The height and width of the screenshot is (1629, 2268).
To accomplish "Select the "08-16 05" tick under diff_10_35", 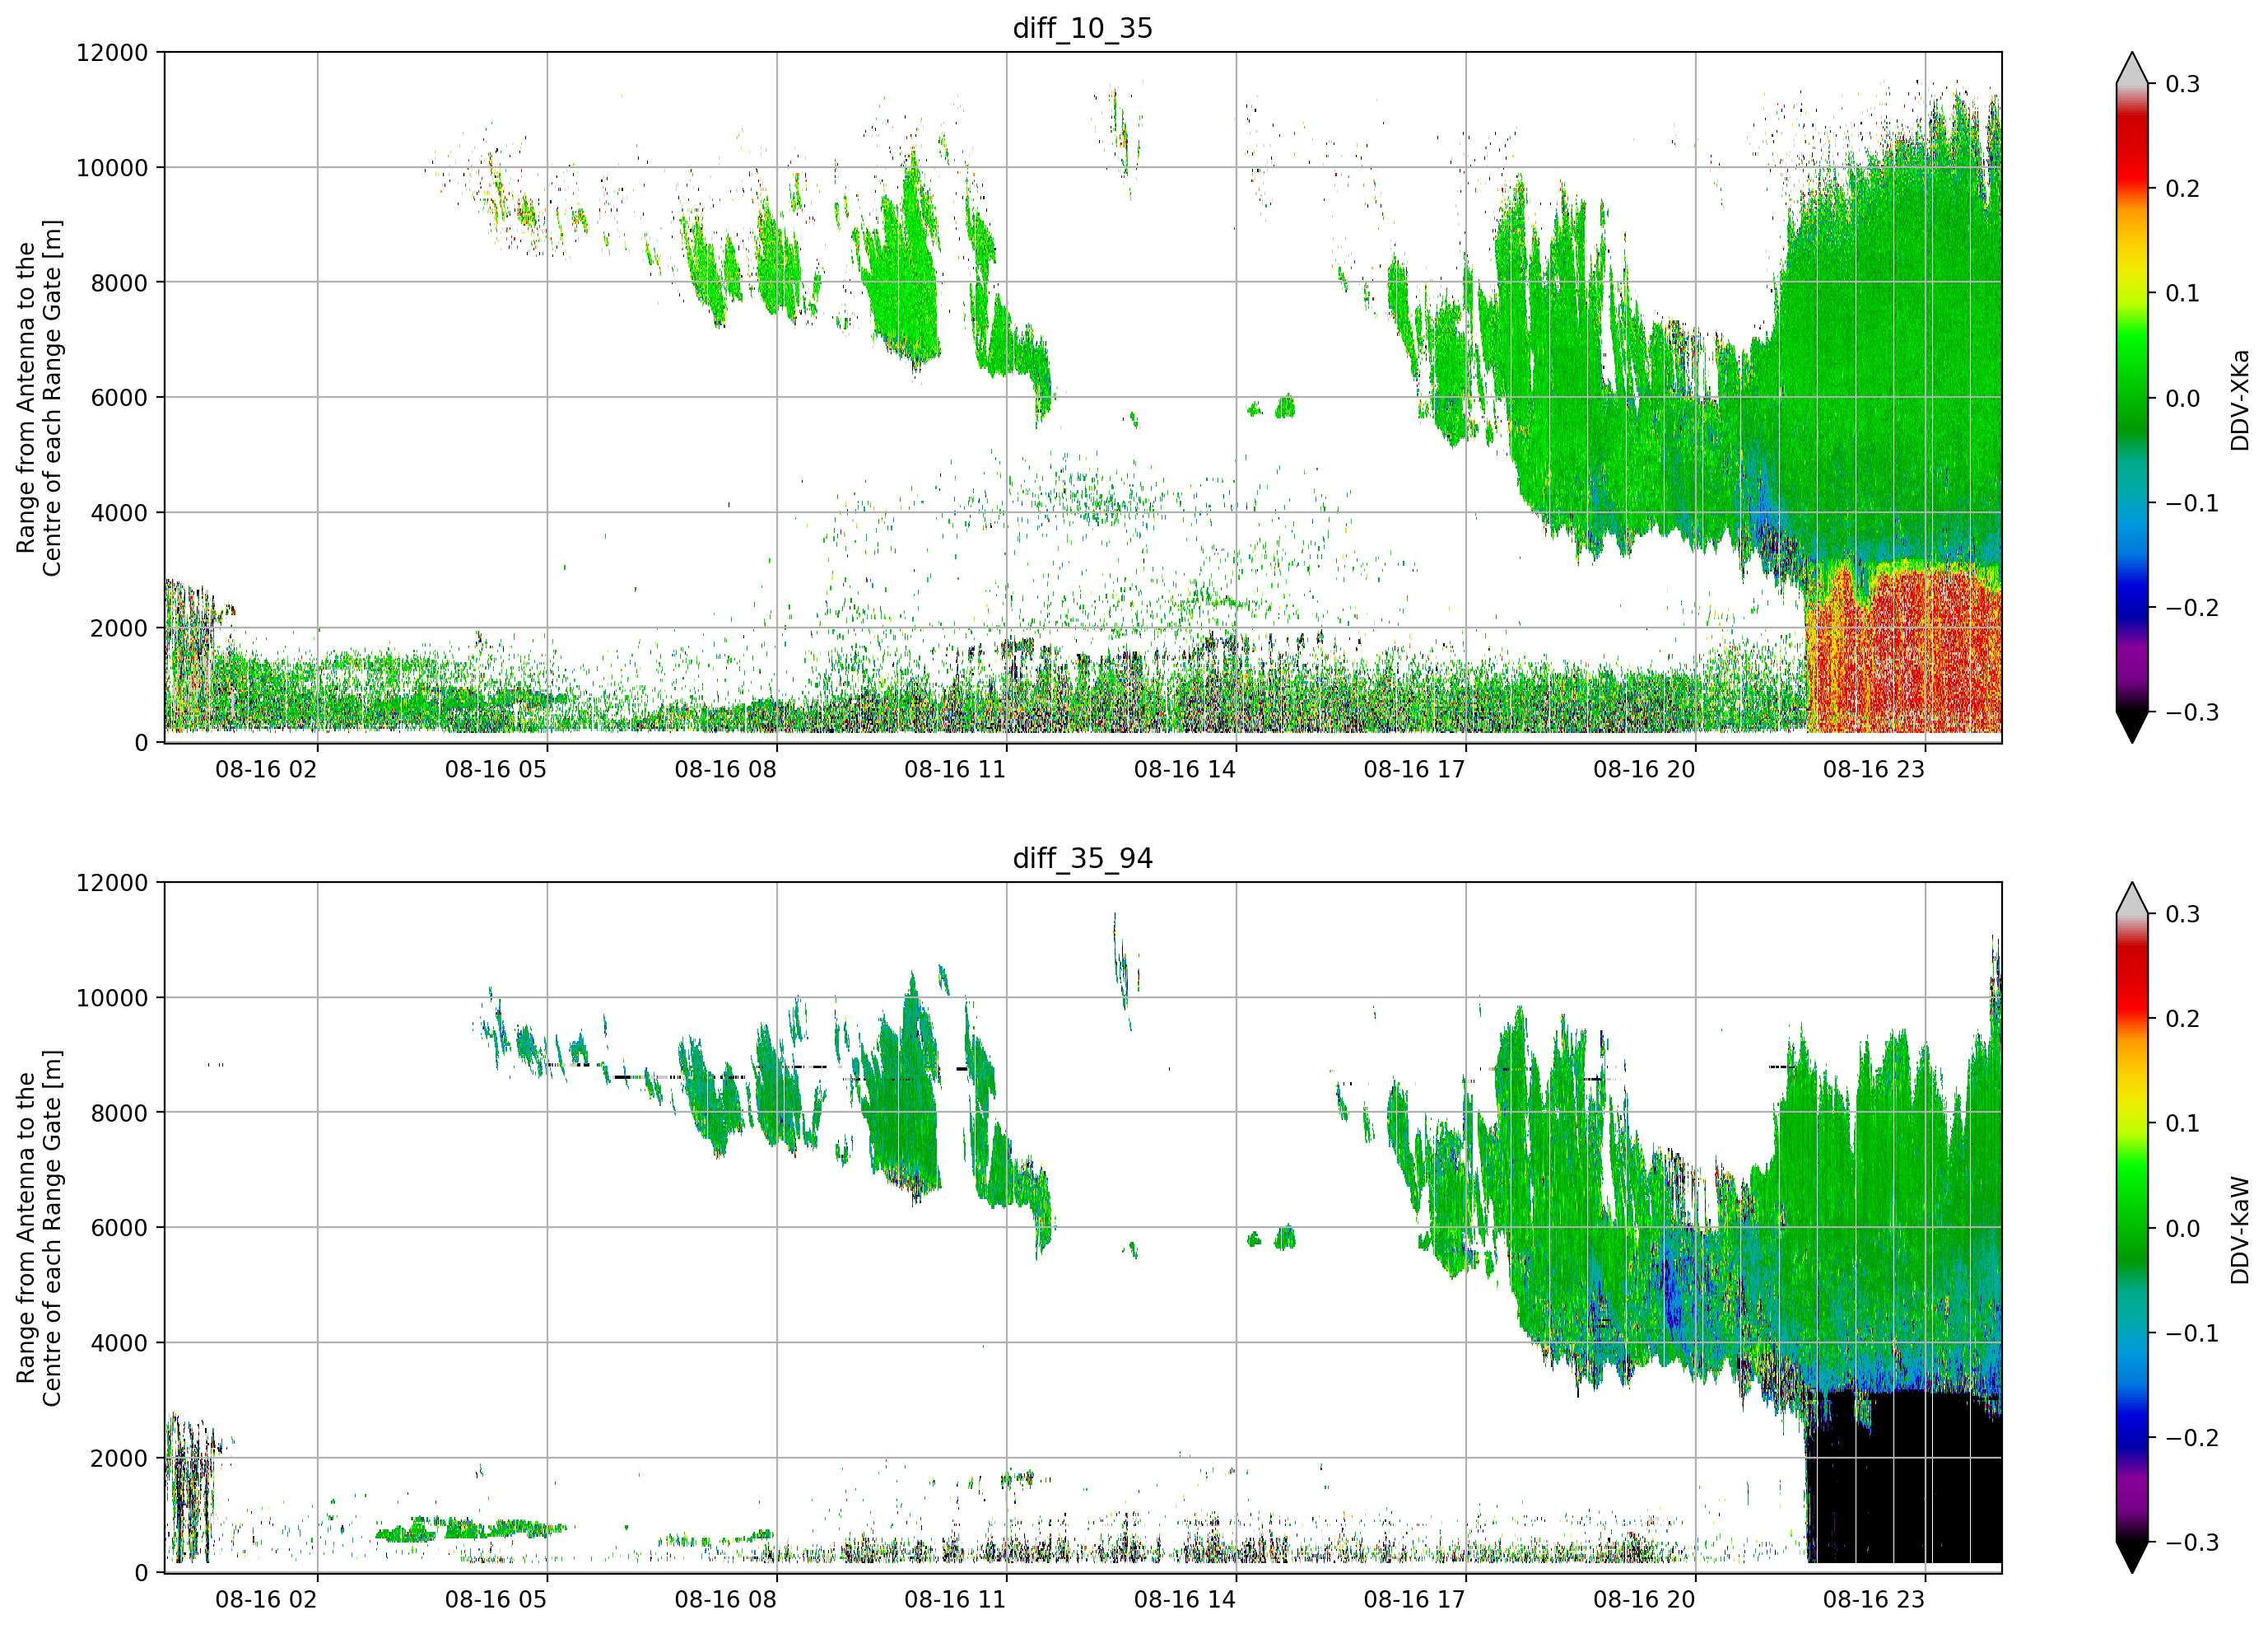I will pyautogui.click(x=496, y=769).
